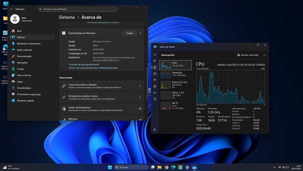This screenshot has width=303, height=171.
Task: Switch to the Processes page icon in Task Manager
Action: coord(155,61)
